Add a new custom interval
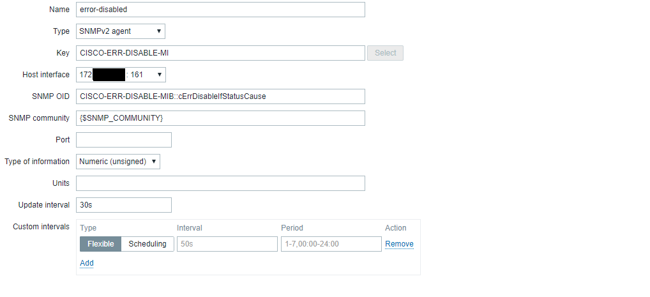Viewport: 650px width, 297px height. coord(87,263)
